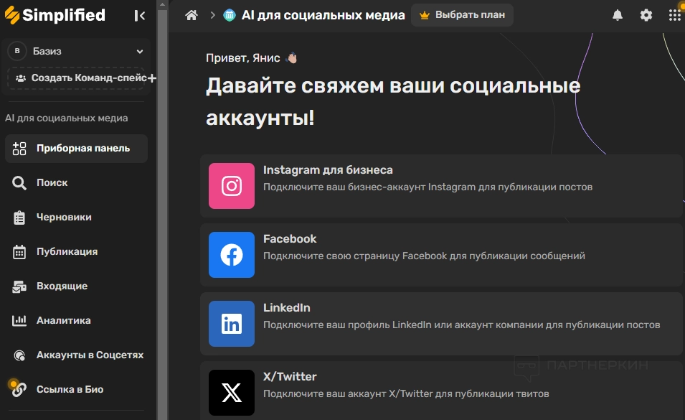Select Аналитика from sidebar
685x420 pixels.
pyautogui.click(x=63, y=321)
